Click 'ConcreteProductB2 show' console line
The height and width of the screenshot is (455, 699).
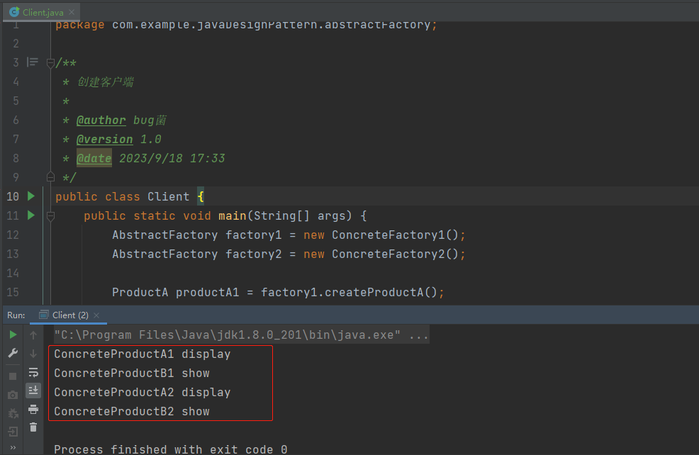pyautogui.click(x=132, y=412)
